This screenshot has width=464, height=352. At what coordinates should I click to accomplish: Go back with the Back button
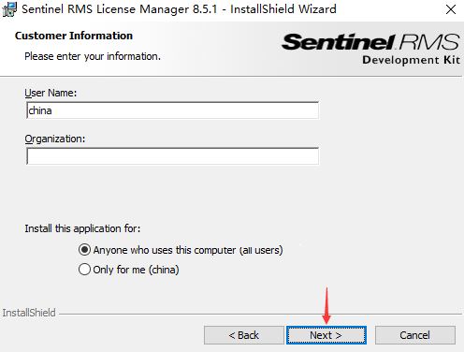click(244, 335)
